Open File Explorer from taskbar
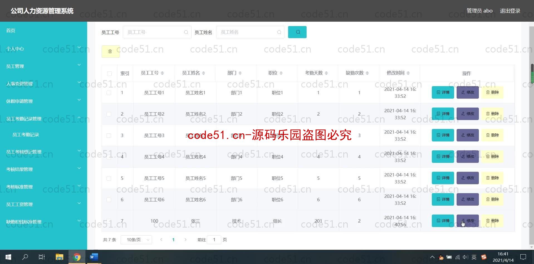Viewport: 534px width, 264px height. point(59,257)
